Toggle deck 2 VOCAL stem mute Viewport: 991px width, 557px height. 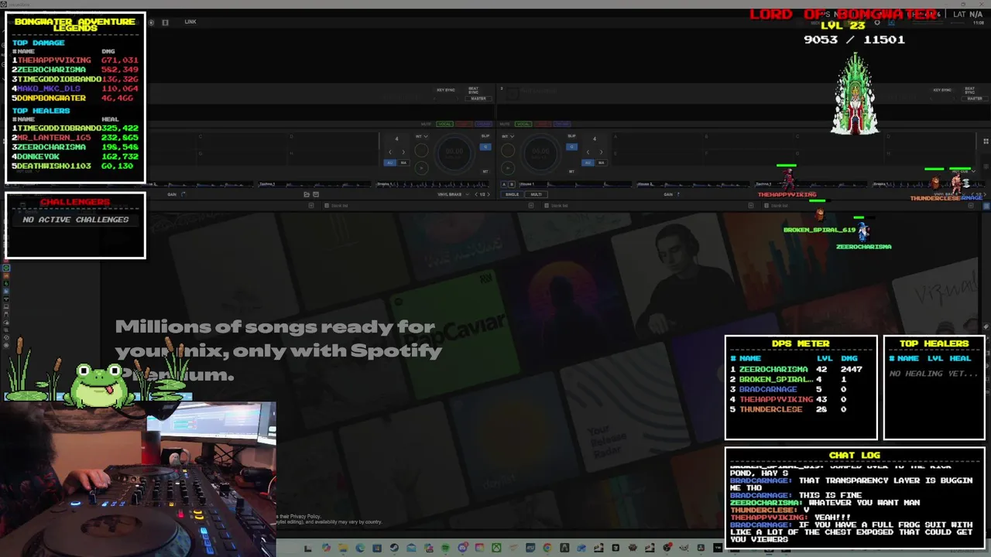click(x=523, y=124)
